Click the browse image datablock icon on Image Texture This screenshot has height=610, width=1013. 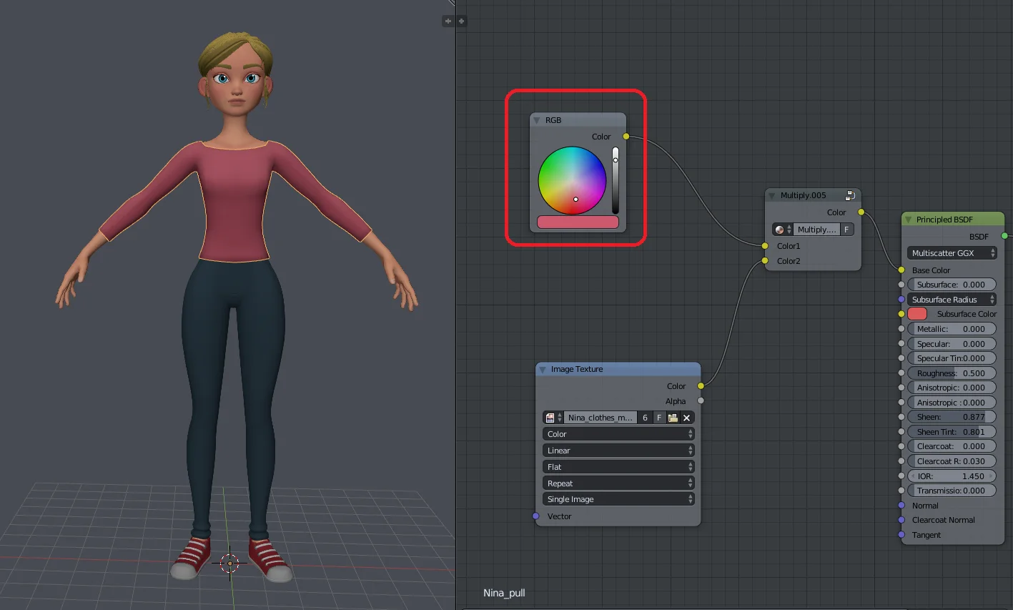550,417
